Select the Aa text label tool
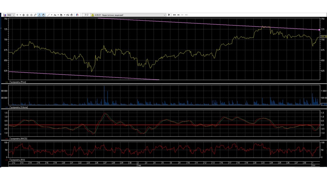This screenshot has width=327, height=184. point(55,15)
